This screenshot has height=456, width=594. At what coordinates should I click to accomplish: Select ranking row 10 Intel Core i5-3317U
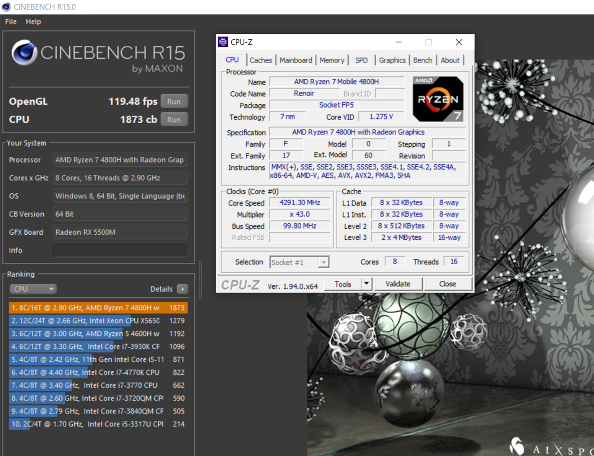tap(98, 424)
